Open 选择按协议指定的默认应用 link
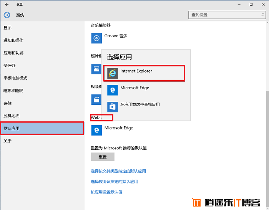Screen dimensions: 269x210 pos(114,182)
